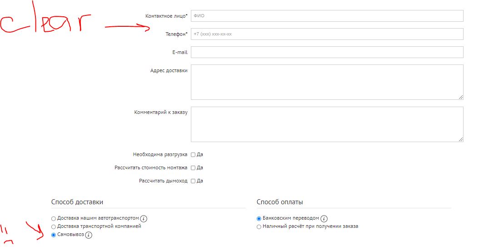Click the E-mail field label text
484x251 pixels.
pos(180,52)
